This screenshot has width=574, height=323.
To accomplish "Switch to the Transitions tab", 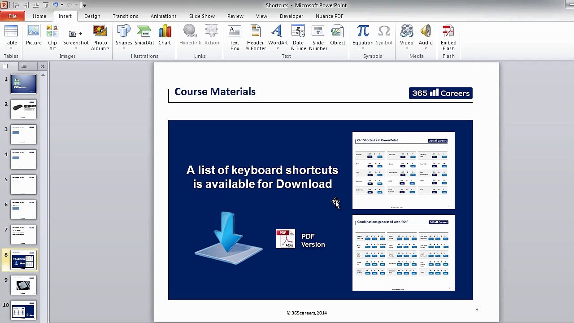I will click(126, 16).
